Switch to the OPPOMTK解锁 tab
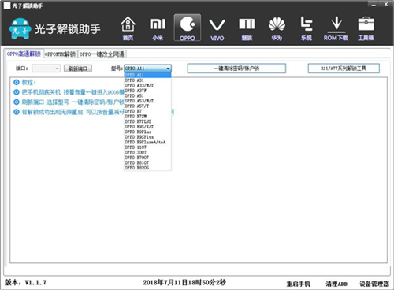The image size is (394, 290). pos(60,54)
